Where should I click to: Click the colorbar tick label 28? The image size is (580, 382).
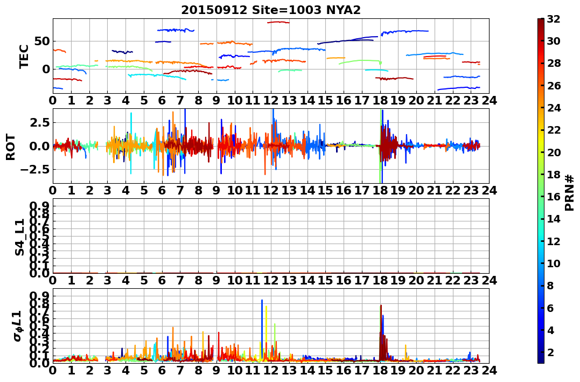tap(554, 63)
